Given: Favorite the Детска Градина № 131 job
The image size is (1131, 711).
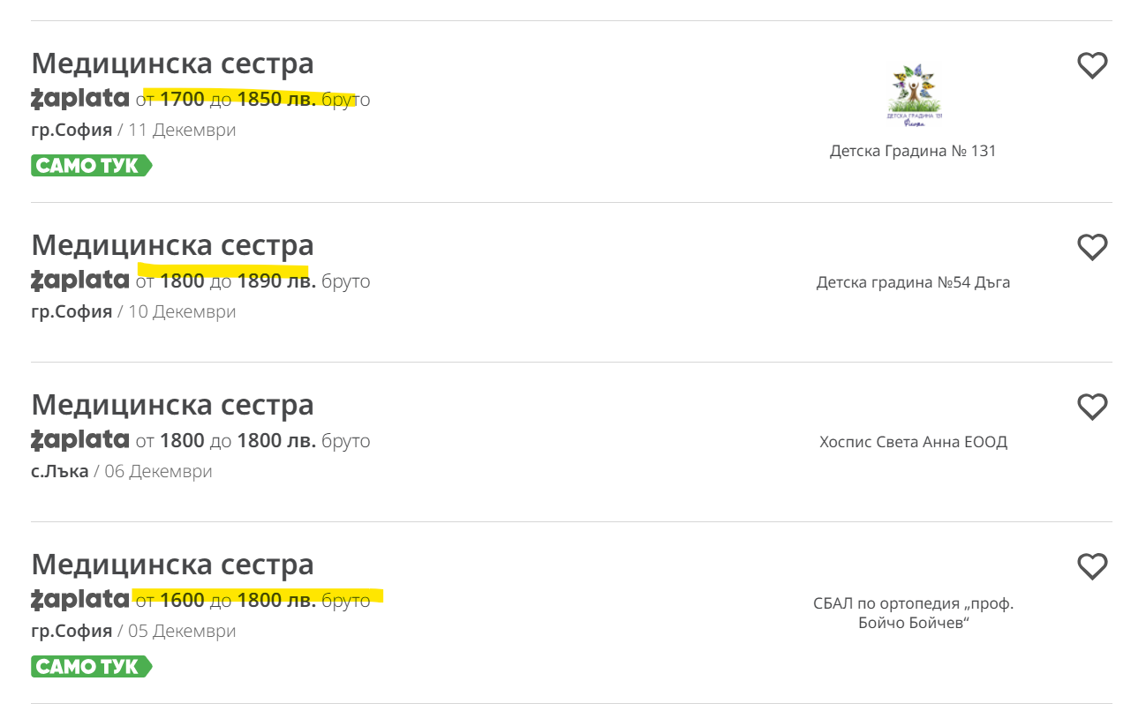Looking at the screenshot, I should pyautogui.click(x=1092, y=66).
